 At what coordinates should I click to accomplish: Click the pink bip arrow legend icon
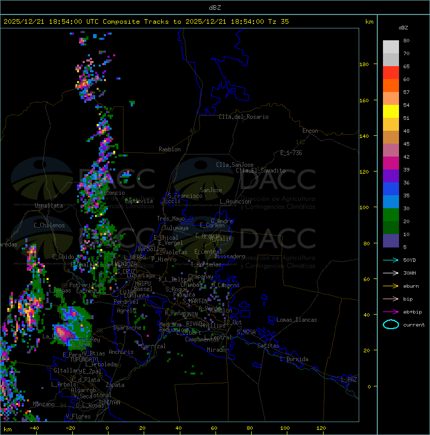coord(391,299)
